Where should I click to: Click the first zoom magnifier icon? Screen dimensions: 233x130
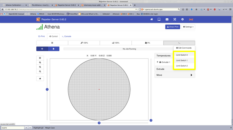pyautogui.click(x=40, y=63)
